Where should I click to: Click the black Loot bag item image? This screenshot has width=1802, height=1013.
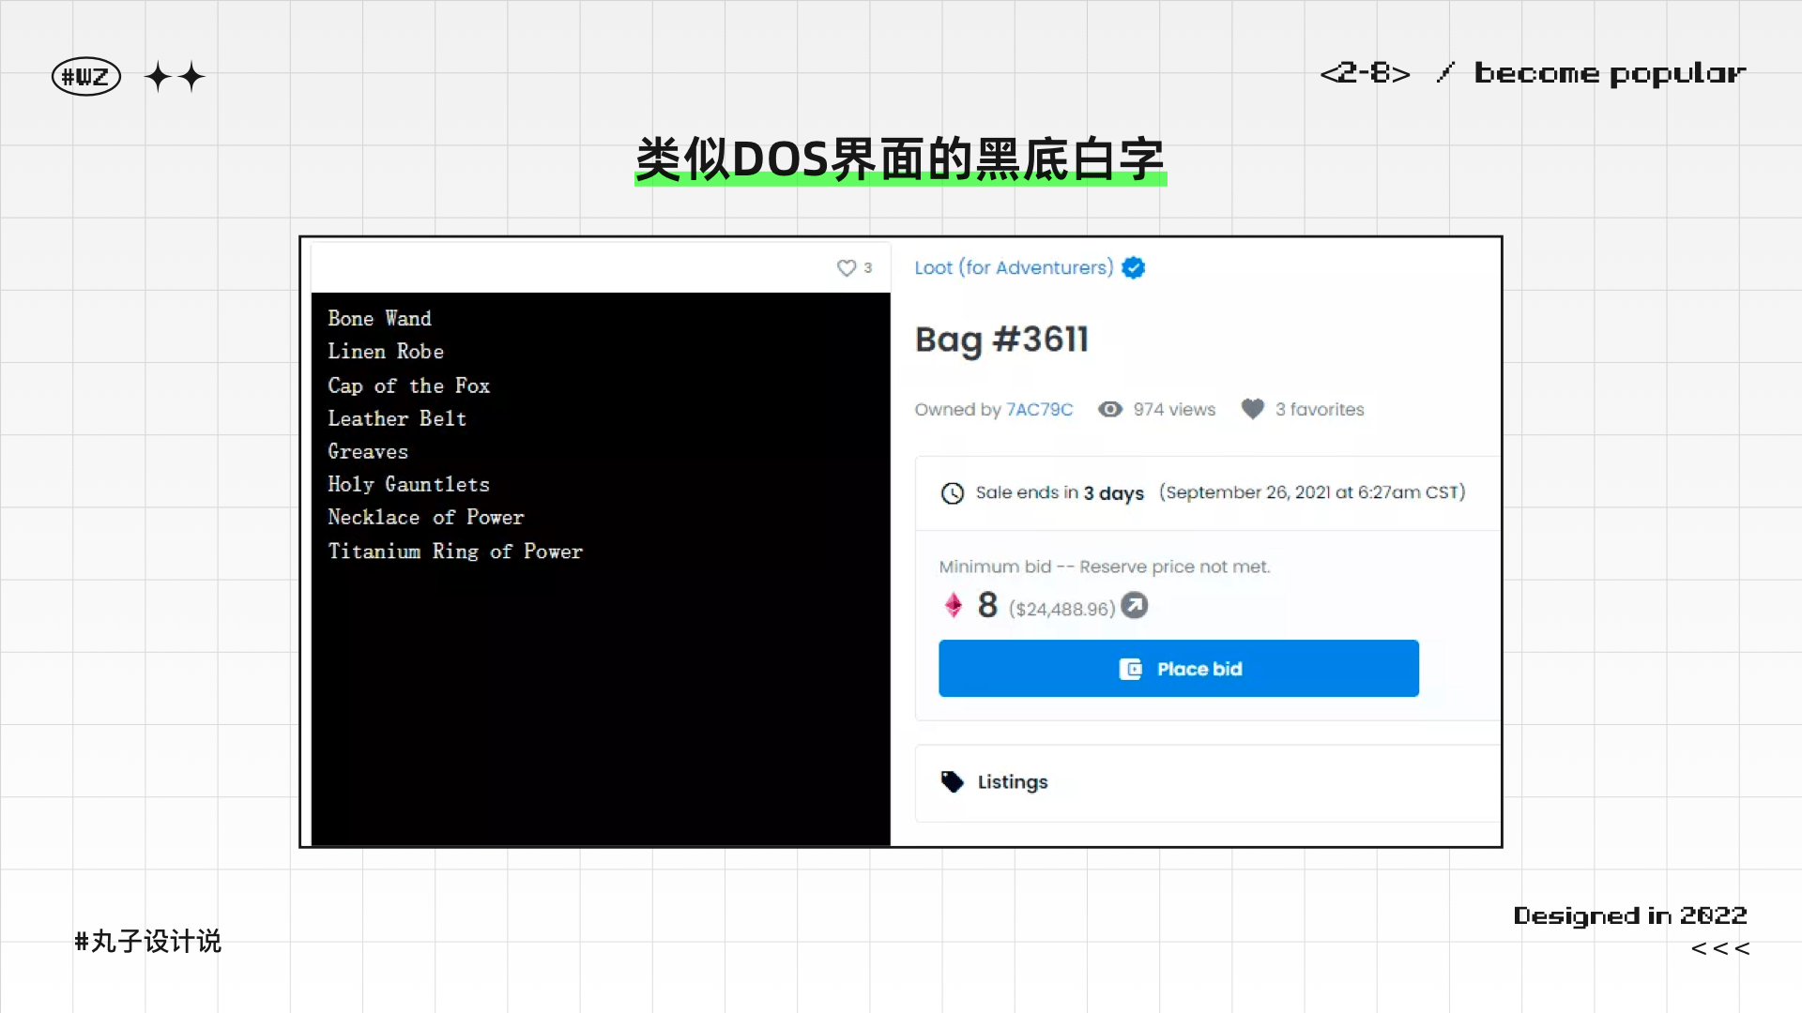(x=601, y=568)
